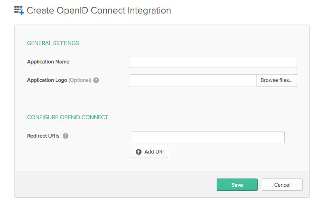Focus the Application Name text field
The image size is (318, 208).
coord(213,62)
